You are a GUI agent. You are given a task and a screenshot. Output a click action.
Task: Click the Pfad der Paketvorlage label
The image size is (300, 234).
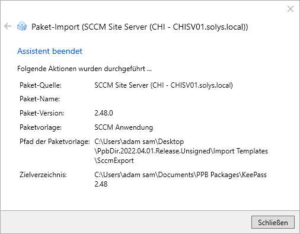(55, 142)
